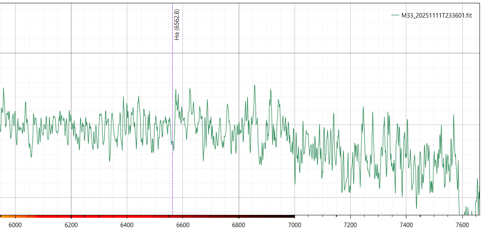The height and width of the screenshot is (230, 482).
Task: Click the 6000 axis tick label
Action: point(15,224)
